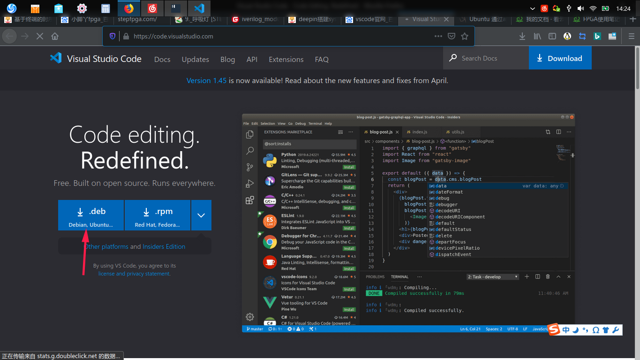The height and width of the screenshot is (360, 640).
Task: Switch to the 我的文档 tab
Action: tap(539, 19)
